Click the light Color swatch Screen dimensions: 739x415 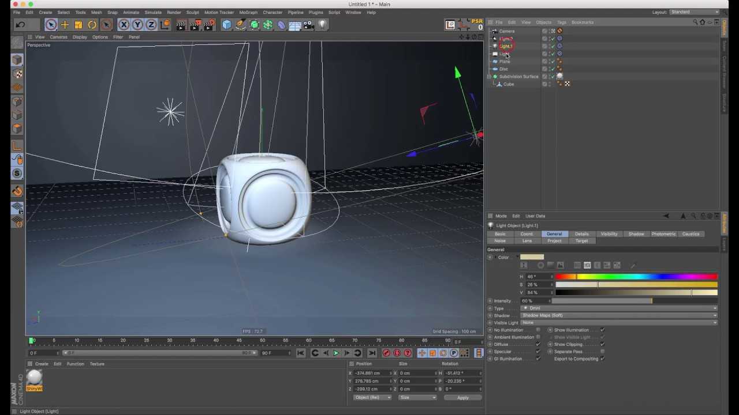[x=532, y=257]
